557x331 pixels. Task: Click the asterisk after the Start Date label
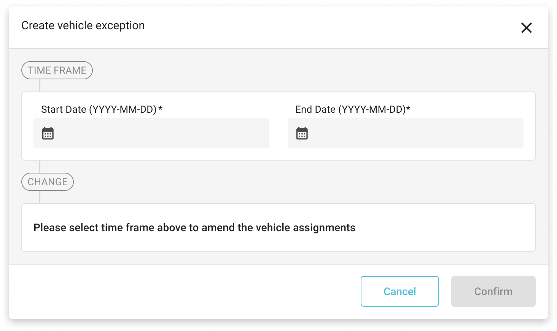coord(161,109)
